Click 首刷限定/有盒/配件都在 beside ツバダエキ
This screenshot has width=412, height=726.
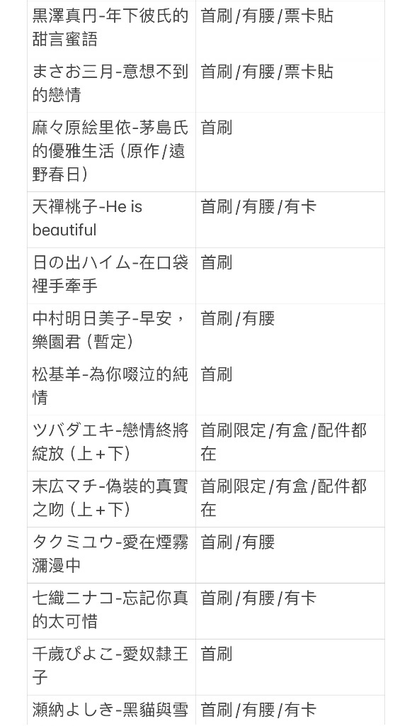point(283,442)
